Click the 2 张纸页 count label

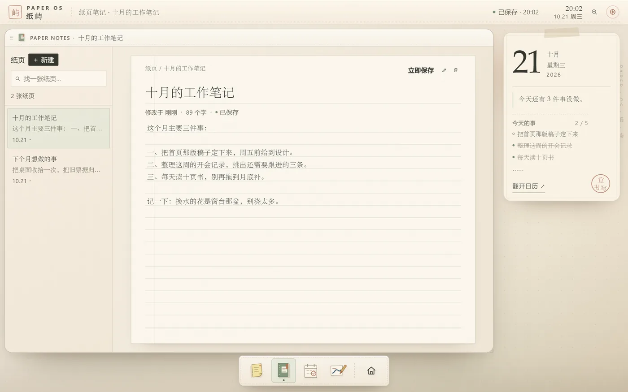(x=22, y=96)
